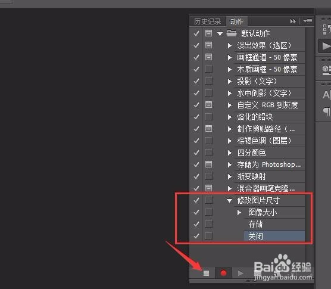Viewport: 331px width, 289px height.
Task: Toggle the dialog icon for 淡出效果（选区）
Action: coord(208,45)
